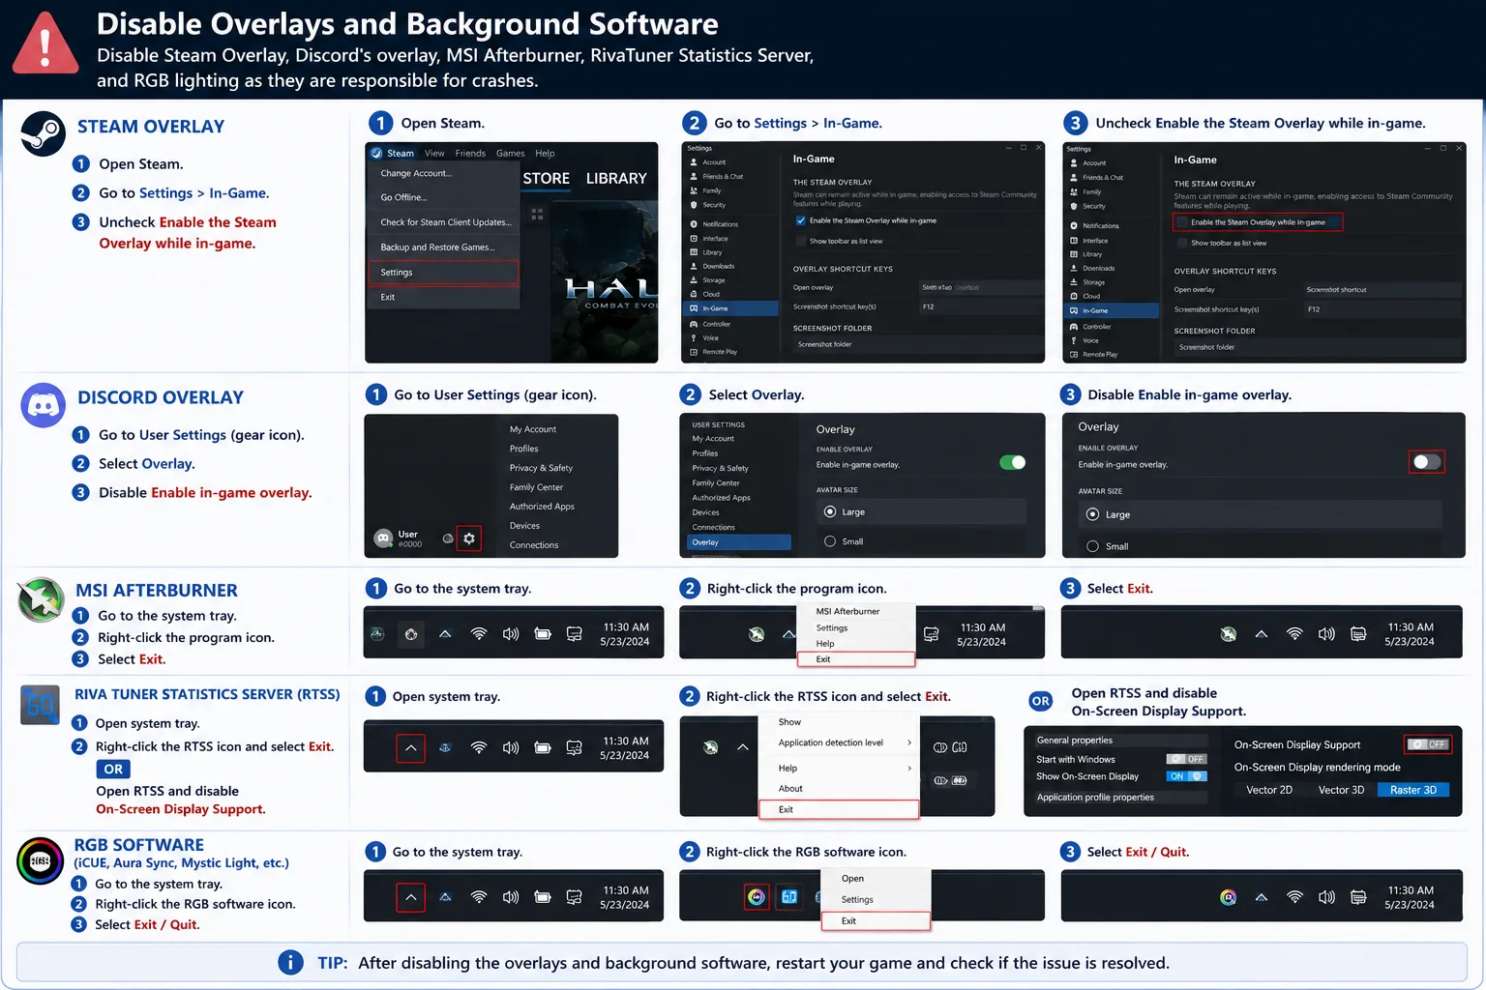
Task: Click Security shield icon in Steam step 2 Settings
Action: coord(694,205)
